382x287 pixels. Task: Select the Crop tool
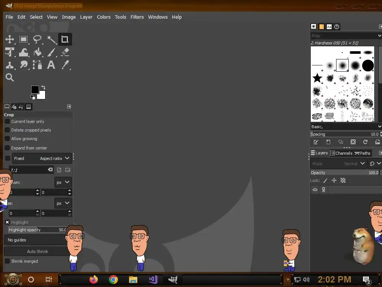click(x=65, y=39)
